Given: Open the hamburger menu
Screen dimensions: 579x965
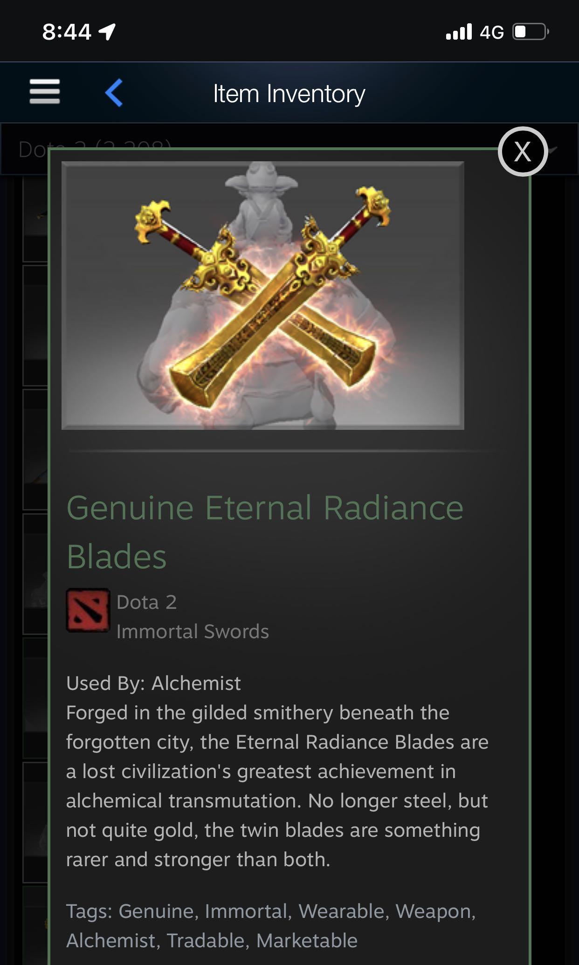Looking at the screenshot, I should (x=45, y=91).
